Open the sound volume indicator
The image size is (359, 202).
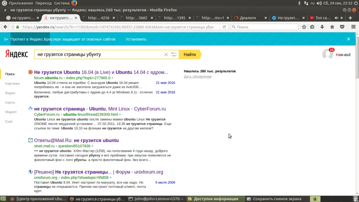click(x=319, y=3)
